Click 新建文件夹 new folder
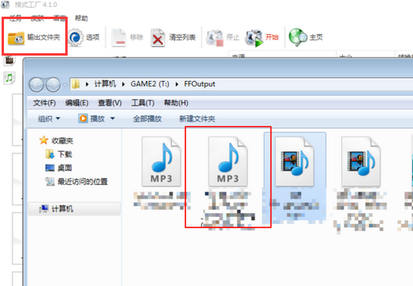 [197, 118]
